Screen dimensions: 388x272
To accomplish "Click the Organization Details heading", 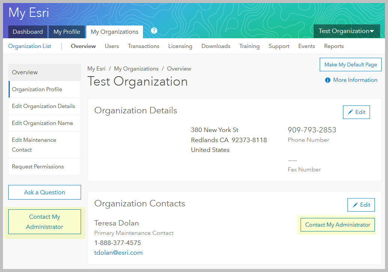I will click(135, 110).
